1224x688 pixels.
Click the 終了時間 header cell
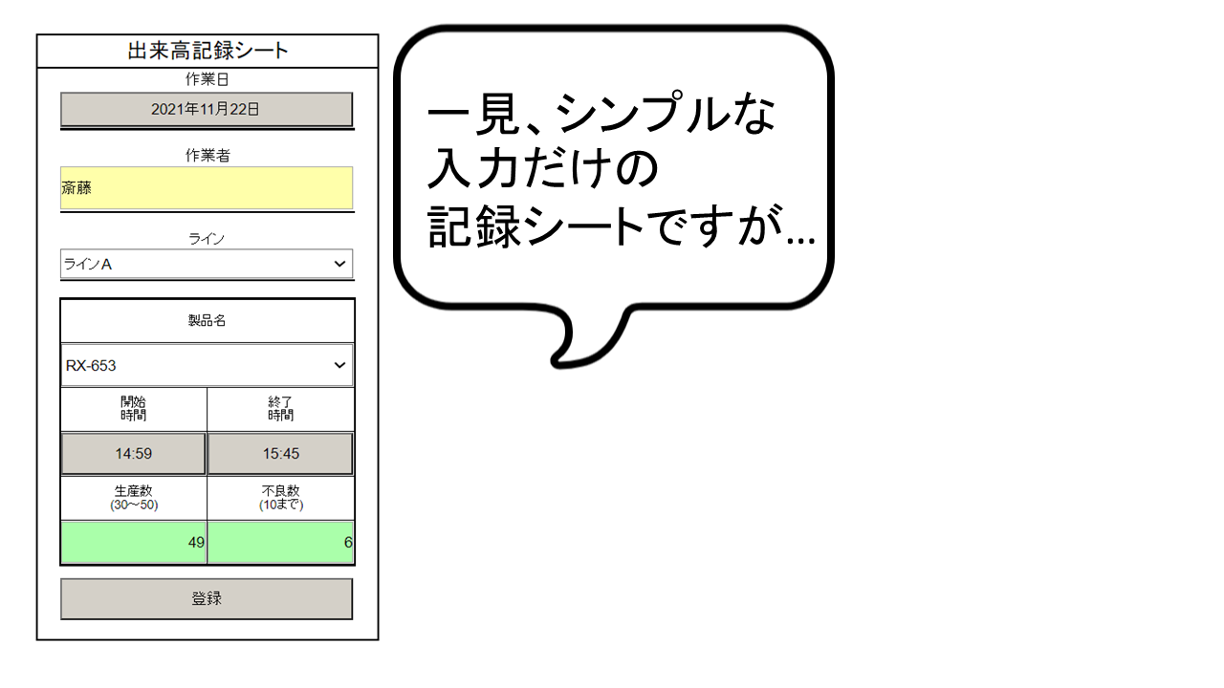pos(280,409)
